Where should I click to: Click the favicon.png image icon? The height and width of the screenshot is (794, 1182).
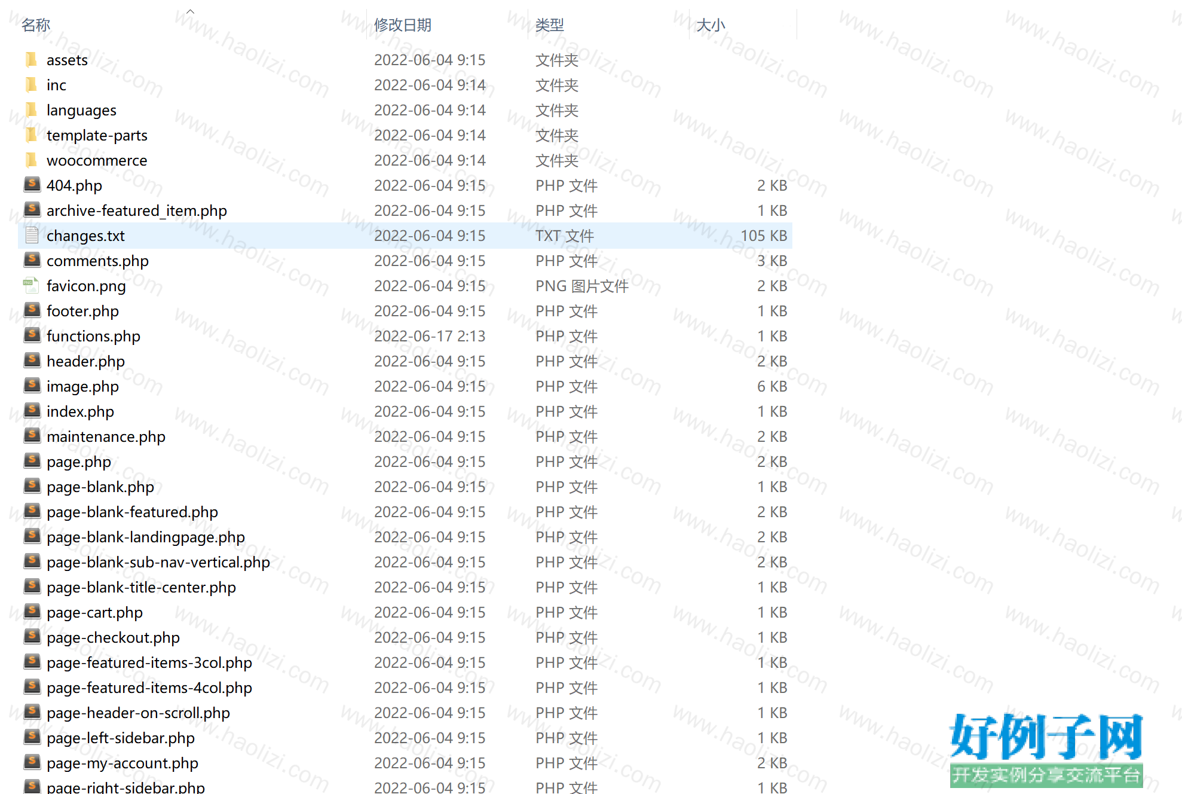[32, 286]
